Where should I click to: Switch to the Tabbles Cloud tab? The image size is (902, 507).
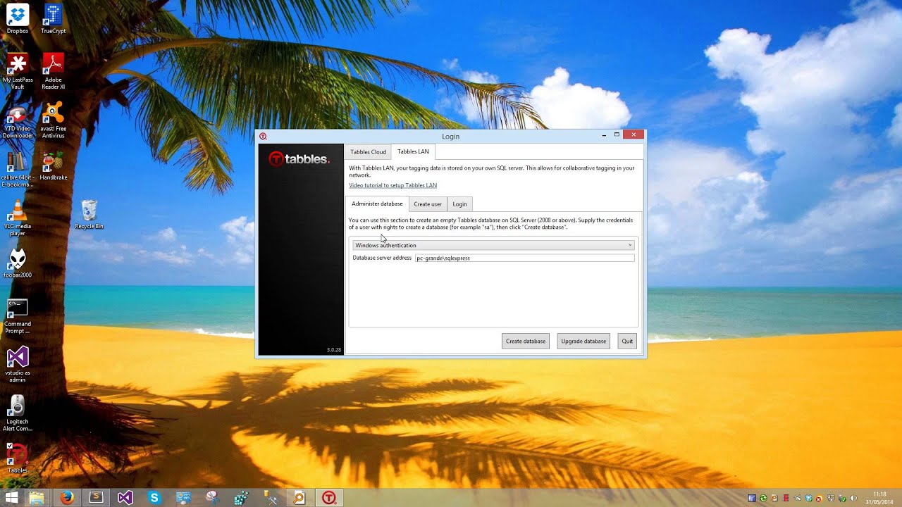coord(368,151)
